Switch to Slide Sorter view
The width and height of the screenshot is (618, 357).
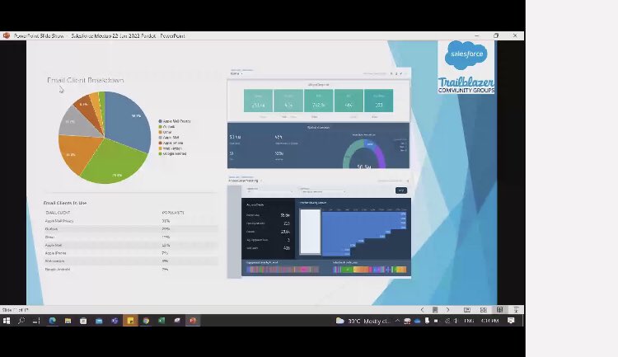click(x=484, y=310)
